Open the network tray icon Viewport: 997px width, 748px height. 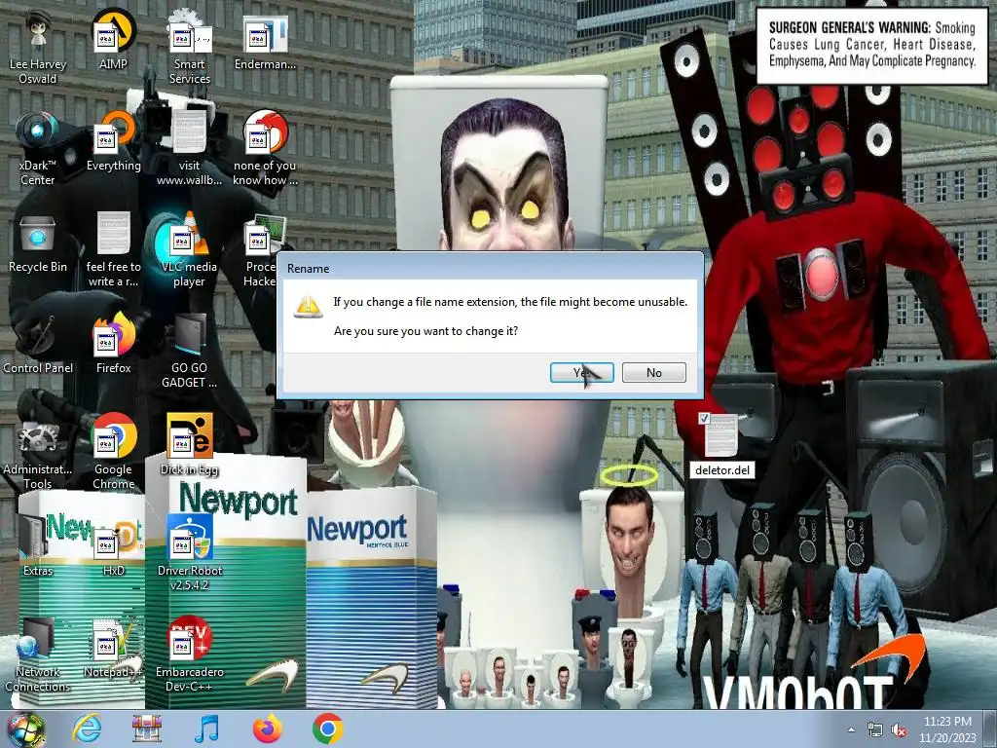tap(875, 730)
